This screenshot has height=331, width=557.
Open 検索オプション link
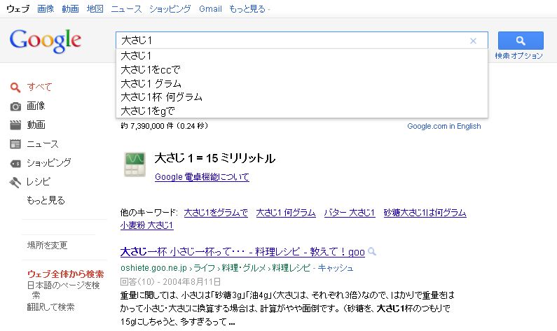pos(519,56)
